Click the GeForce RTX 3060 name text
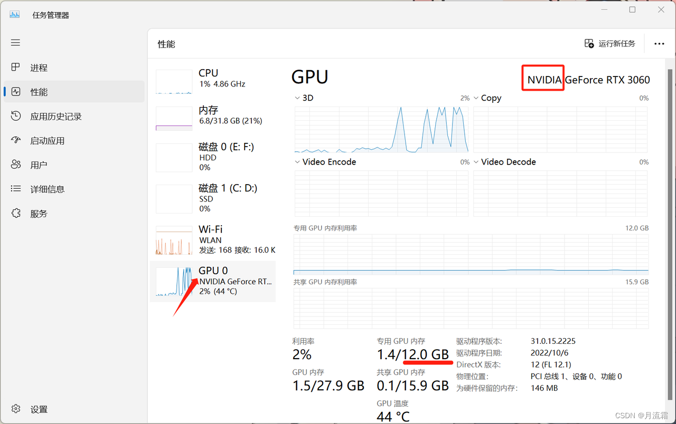Image resolution: width=676 pixels, height=424 pixels. coord(607,80)
